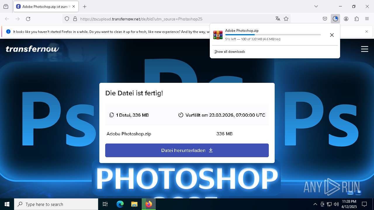Viewport: 374px width, 210px height.
Task: Open Firefox View recent browsing icon
Action: click(6, 6)
